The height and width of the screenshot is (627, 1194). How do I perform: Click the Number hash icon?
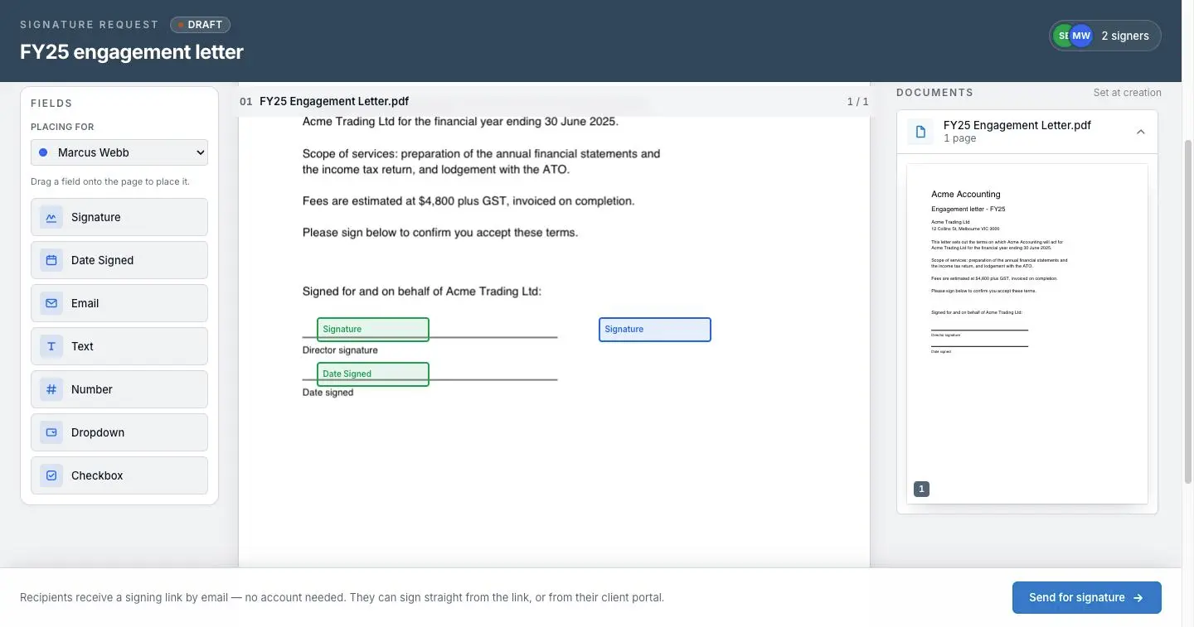click(51, 389)
